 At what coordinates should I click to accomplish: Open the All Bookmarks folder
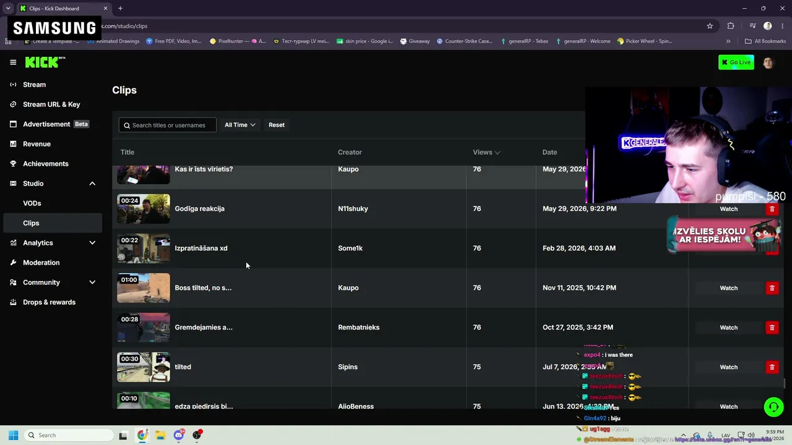coord(765,41)
